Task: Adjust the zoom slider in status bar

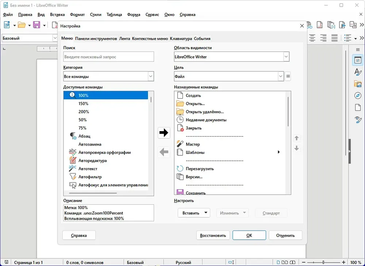Action: coord(323,262)
